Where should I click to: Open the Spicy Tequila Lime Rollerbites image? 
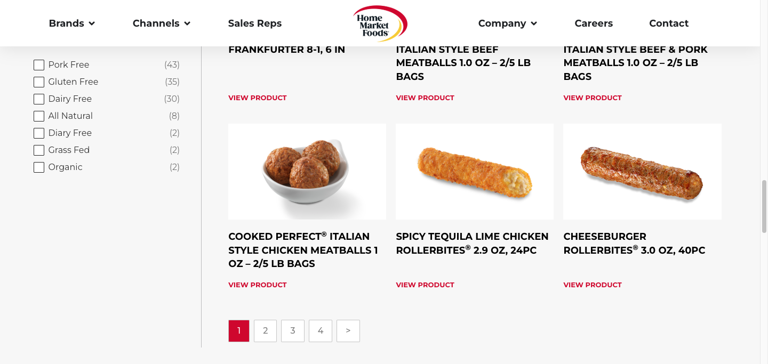coord(474,171)
